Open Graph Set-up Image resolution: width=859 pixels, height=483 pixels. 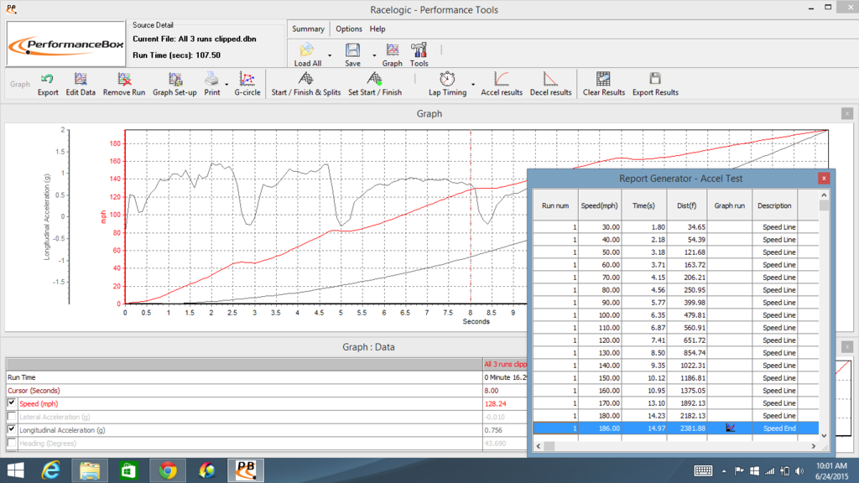coord(174,80)
